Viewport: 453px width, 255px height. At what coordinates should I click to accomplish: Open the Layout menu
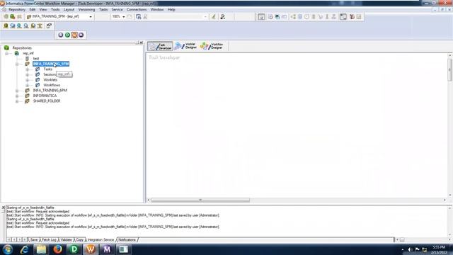click(x=69, y=9)
